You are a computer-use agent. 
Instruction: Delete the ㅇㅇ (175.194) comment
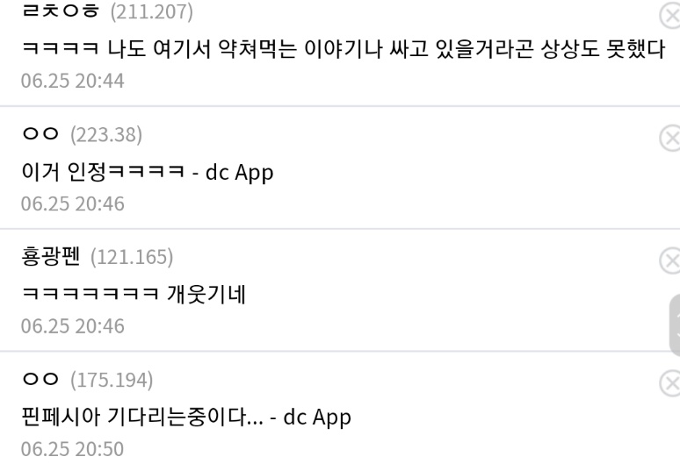[x=670, y=383]
